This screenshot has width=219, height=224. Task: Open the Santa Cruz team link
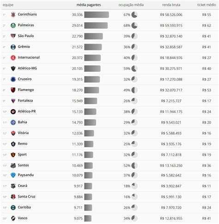[26, 196]
